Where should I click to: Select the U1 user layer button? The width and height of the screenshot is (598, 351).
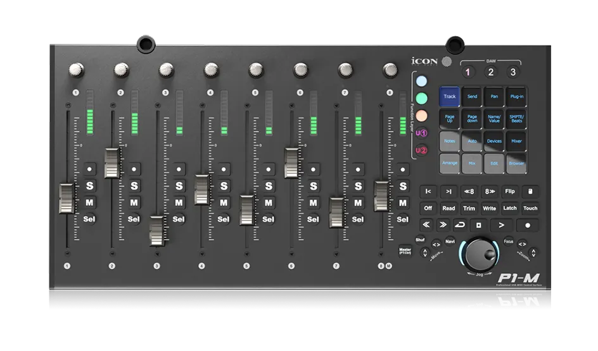pos(421,133)
